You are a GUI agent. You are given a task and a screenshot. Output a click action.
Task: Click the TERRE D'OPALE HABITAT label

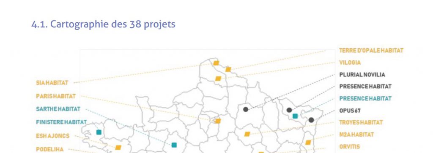coord(371,50)
